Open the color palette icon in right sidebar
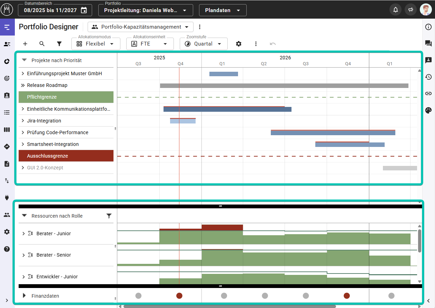 [x=428, y=110]
